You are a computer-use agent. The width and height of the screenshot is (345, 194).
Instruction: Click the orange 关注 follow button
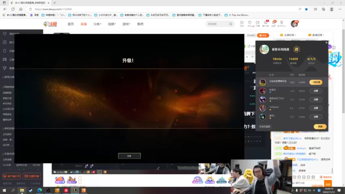coord(263,35)
